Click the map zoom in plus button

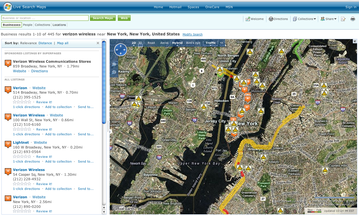pos(114,64)
